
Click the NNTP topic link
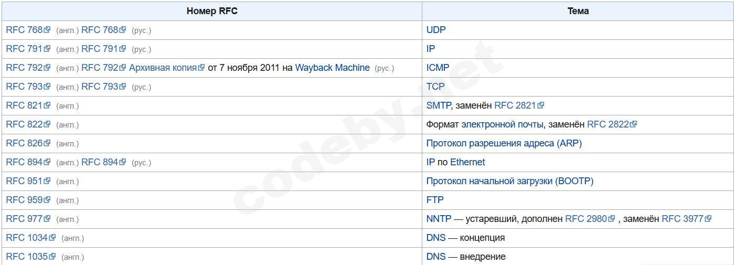(439, 219)
